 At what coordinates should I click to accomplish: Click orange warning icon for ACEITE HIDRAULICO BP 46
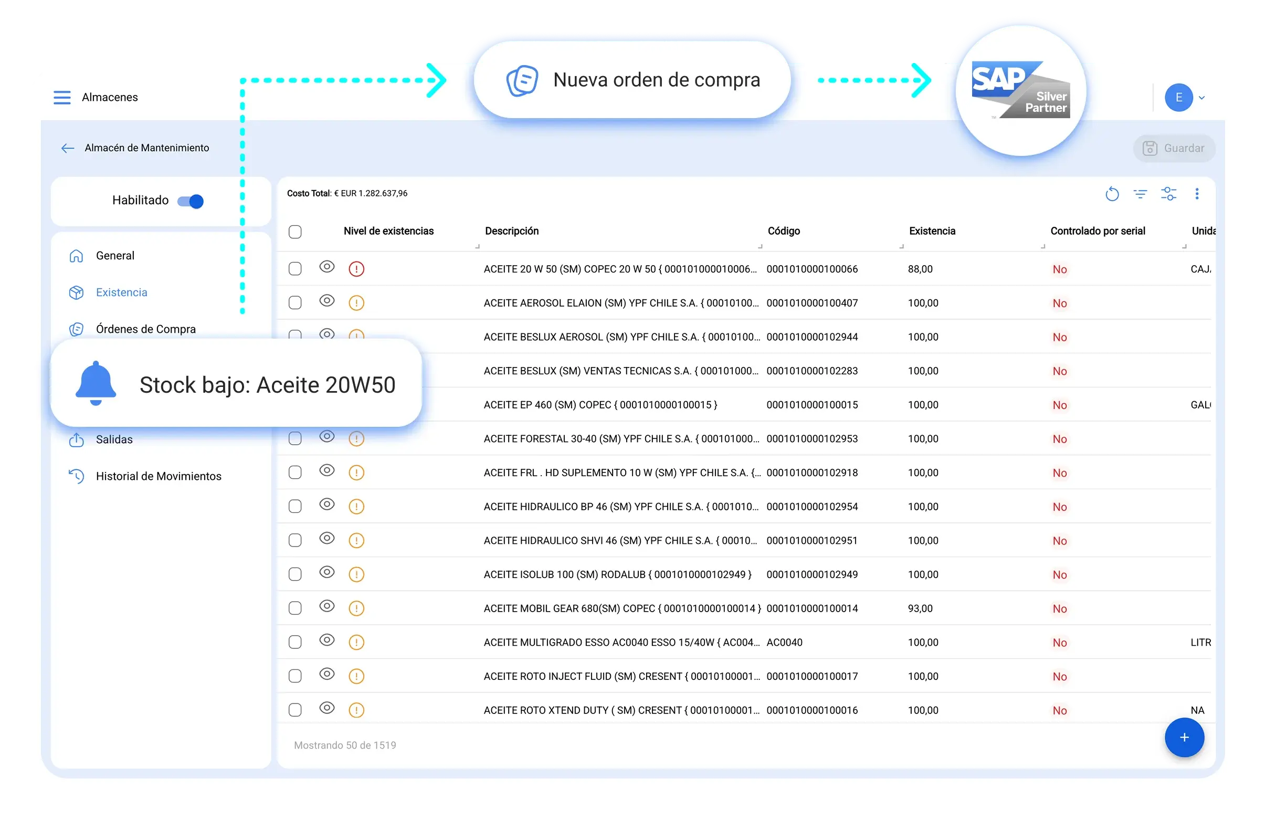point(356,507)
